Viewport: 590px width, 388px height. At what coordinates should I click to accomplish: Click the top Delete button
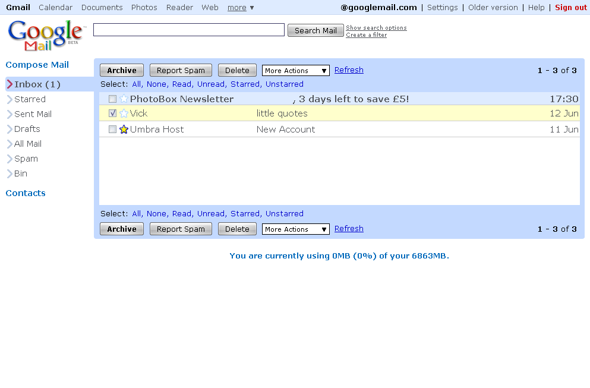237,70
